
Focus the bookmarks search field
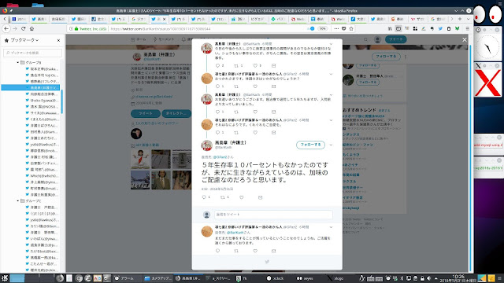[32, 53]
